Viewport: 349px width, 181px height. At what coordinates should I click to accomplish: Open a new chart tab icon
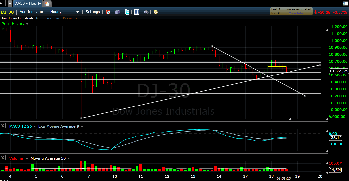tap(47, 4)
